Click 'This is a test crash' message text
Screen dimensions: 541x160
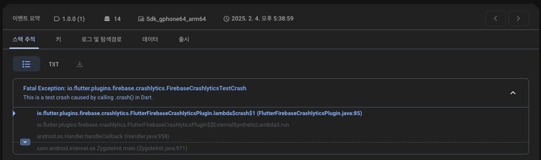(x=88, y=98)
